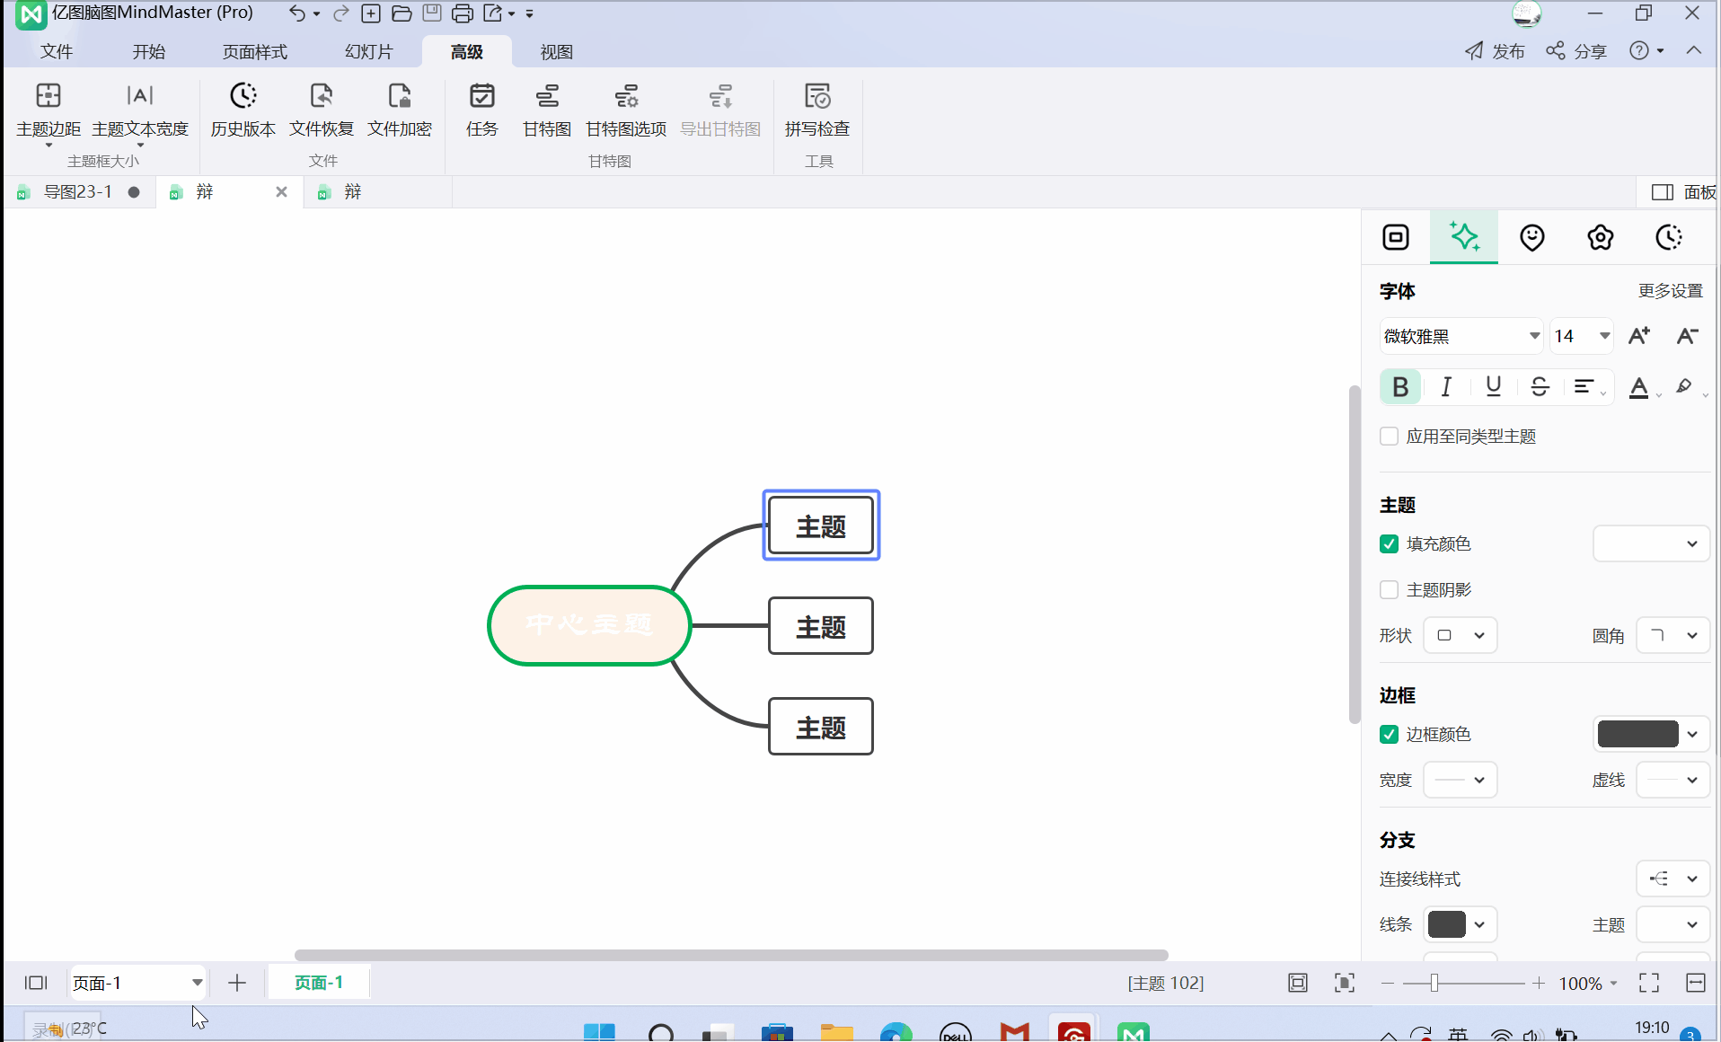This screenshot has height=1042, width=1721.
Task: Create new document from quick toolbar
Action: pos(371,13)
